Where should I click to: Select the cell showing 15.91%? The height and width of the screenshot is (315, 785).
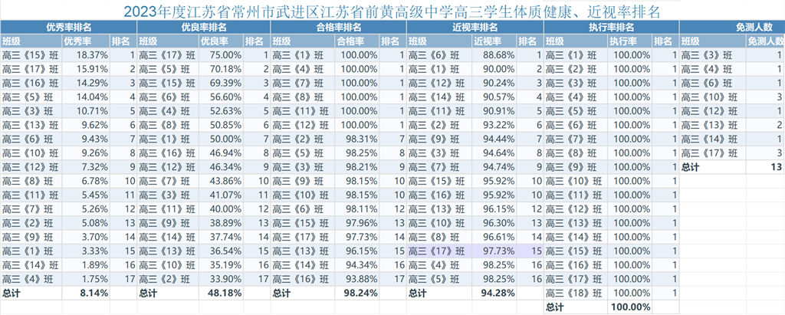(86, 70)
